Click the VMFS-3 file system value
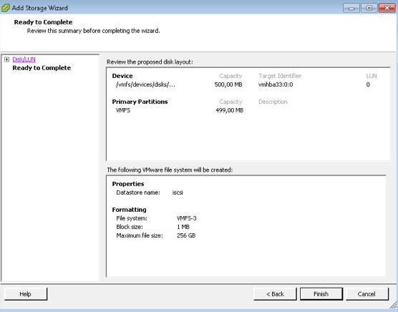The height and width of the screenshot is (312, 398). 187,218
